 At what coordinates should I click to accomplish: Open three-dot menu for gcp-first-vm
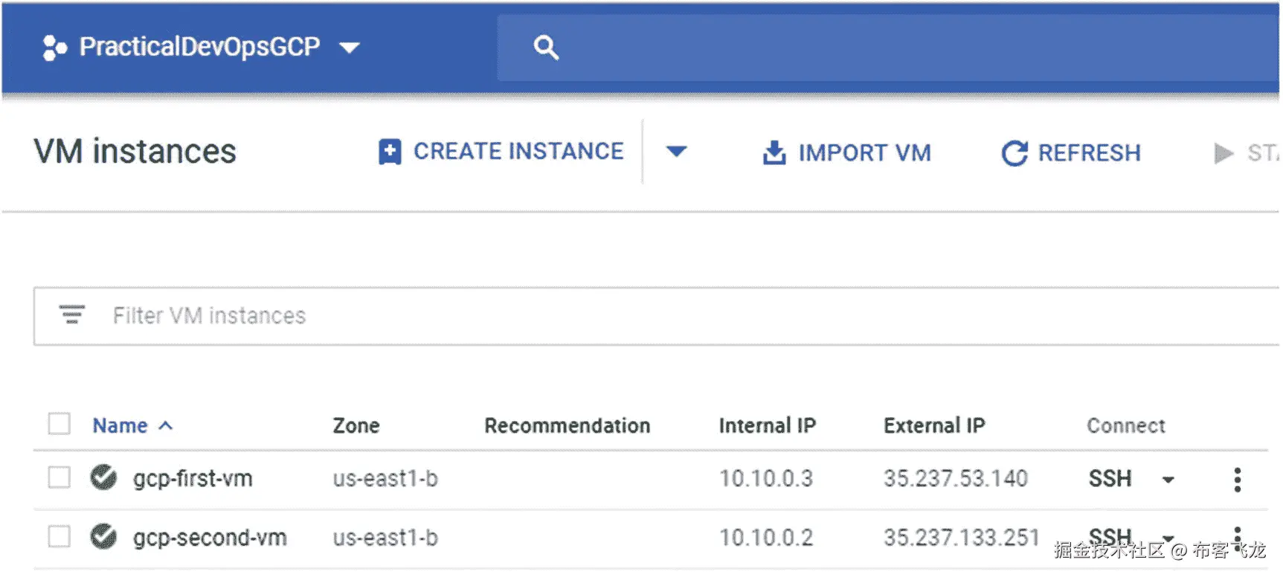1237,480
